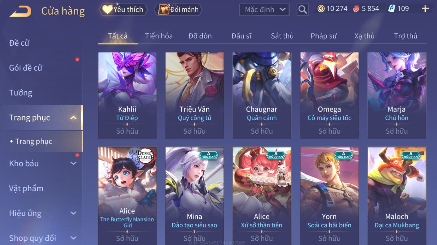Collapse the Trang phục sidebar section
The image size is (437, 245).
(73, 118)
